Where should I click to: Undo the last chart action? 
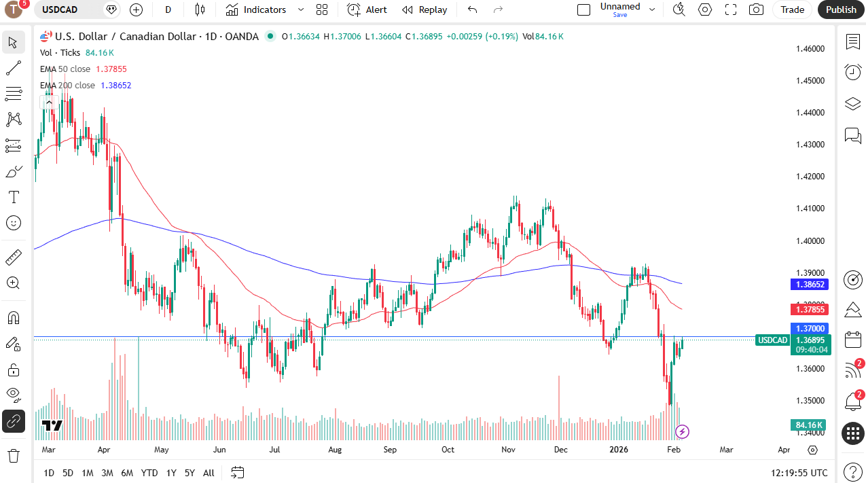coord(473,10)
